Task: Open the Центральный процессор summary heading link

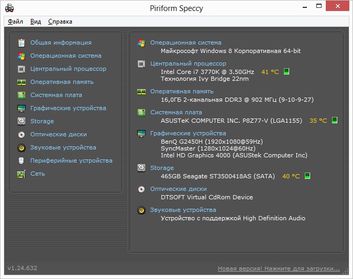Action: [x=188, y=63]
